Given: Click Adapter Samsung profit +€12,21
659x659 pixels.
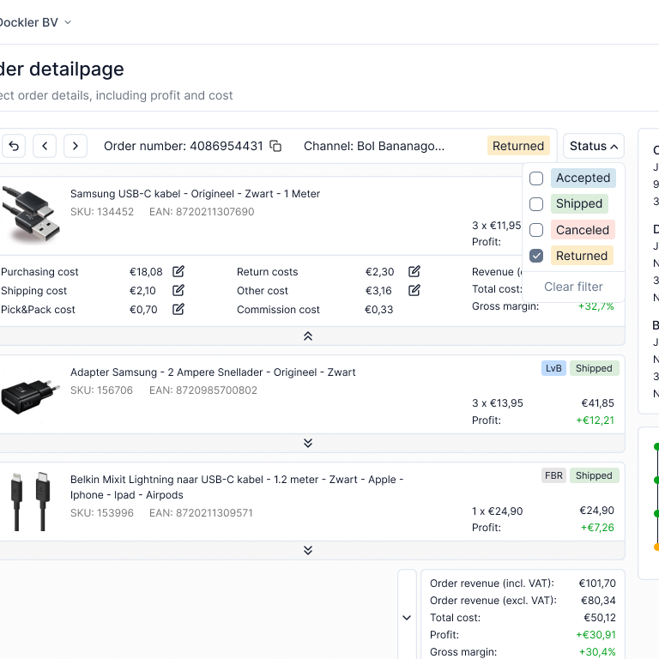Looking at the screenshot, I should (595, 420).
